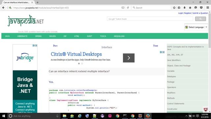This screenshot has height=119, width=211.
Task: Focus the browser URL address bar
Action: [67, 8]
